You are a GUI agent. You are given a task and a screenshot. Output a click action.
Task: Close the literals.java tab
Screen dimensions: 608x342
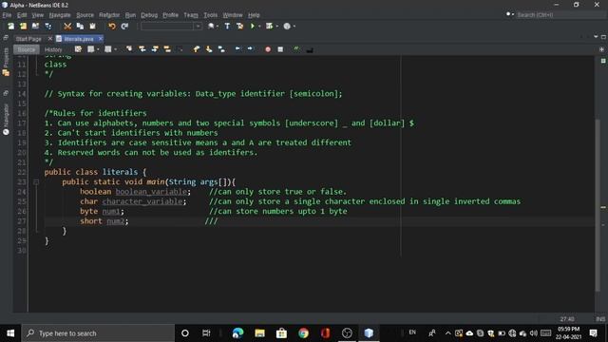tap(101, 39)
